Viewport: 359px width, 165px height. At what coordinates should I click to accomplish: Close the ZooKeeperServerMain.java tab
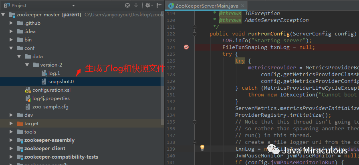(243, 6)
